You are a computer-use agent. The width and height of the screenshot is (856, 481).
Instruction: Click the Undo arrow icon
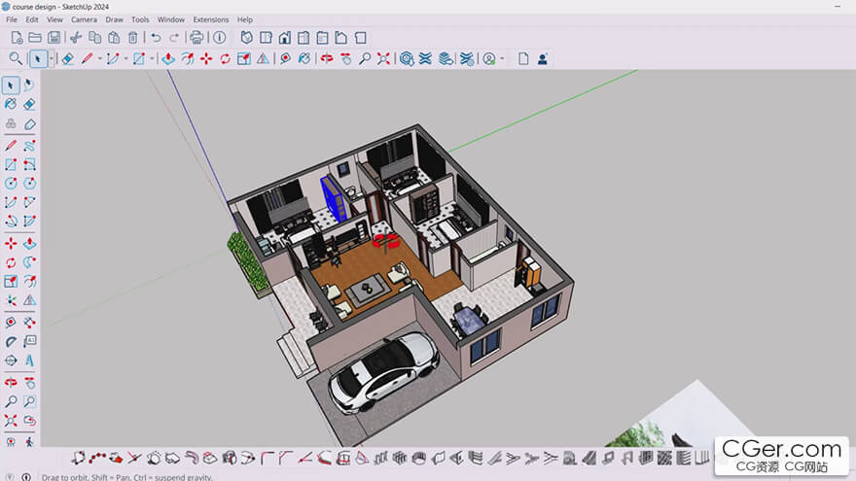tap(156, 38)
